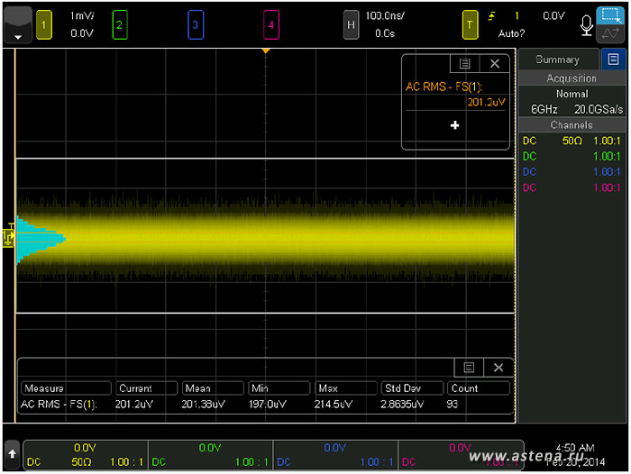Click the trigger rising edge slope icon

click(491, 16)
